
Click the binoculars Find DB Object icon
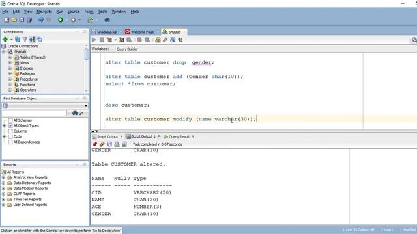pos(107,20)
